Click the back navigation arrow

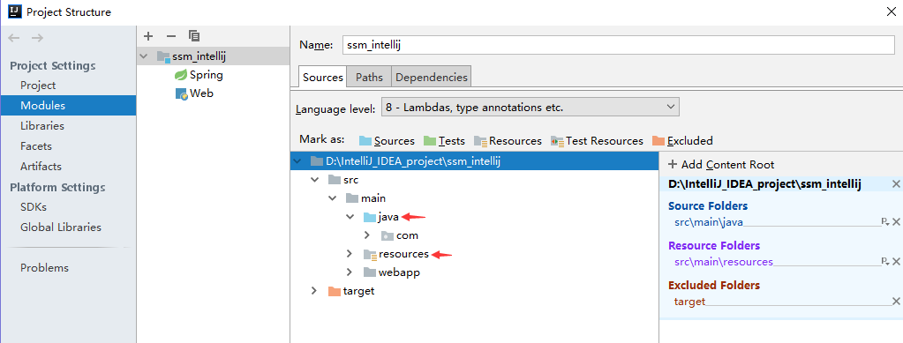click(14, 38)
